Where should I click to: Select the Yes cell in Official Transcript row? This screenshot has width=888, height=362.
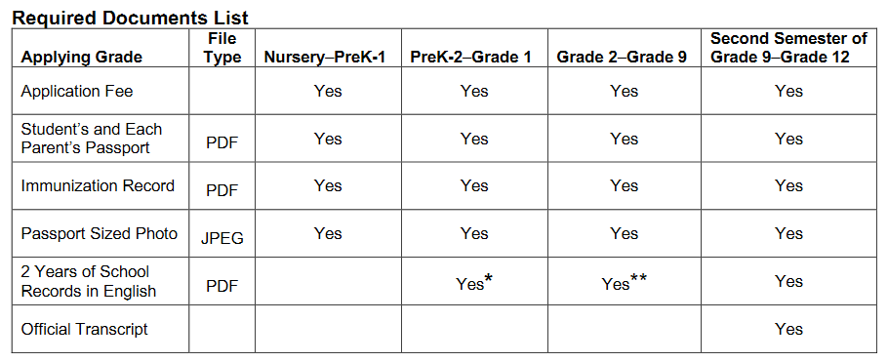(x=788, y=329)
